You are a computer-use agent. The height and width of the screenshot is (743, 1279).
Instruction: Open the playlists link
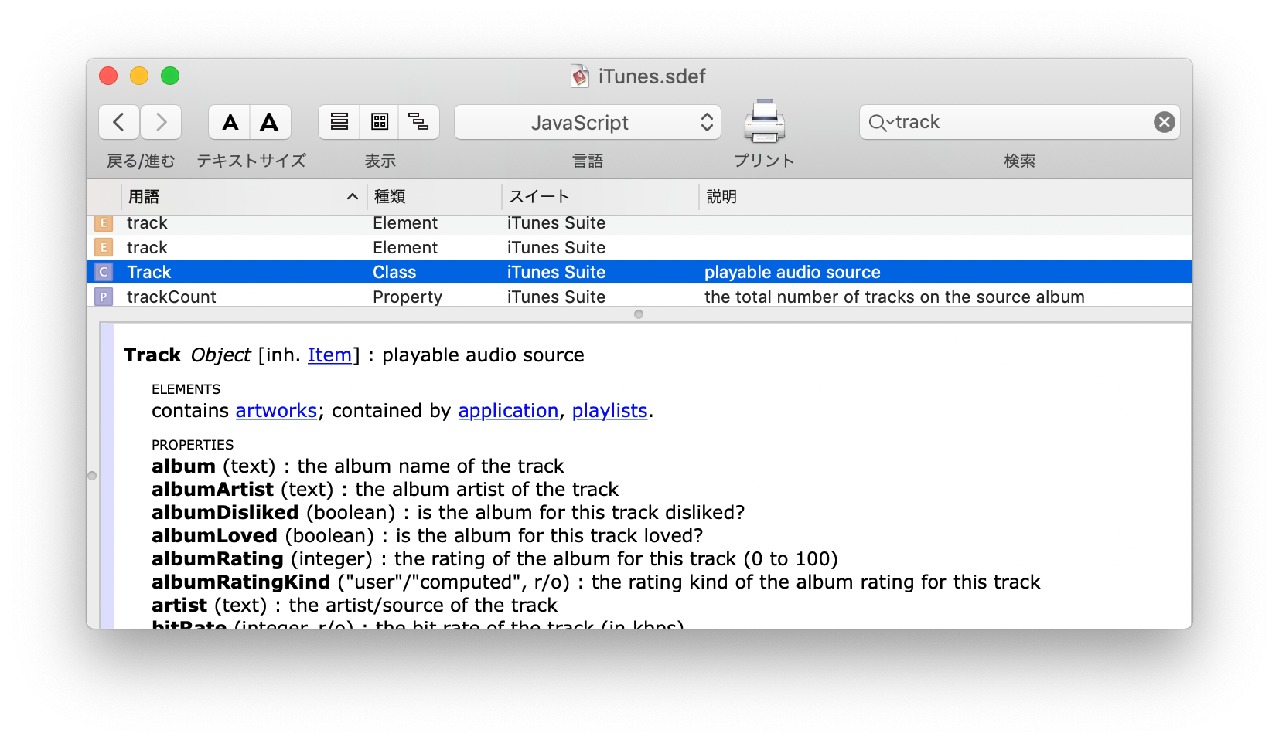[609, 411]
